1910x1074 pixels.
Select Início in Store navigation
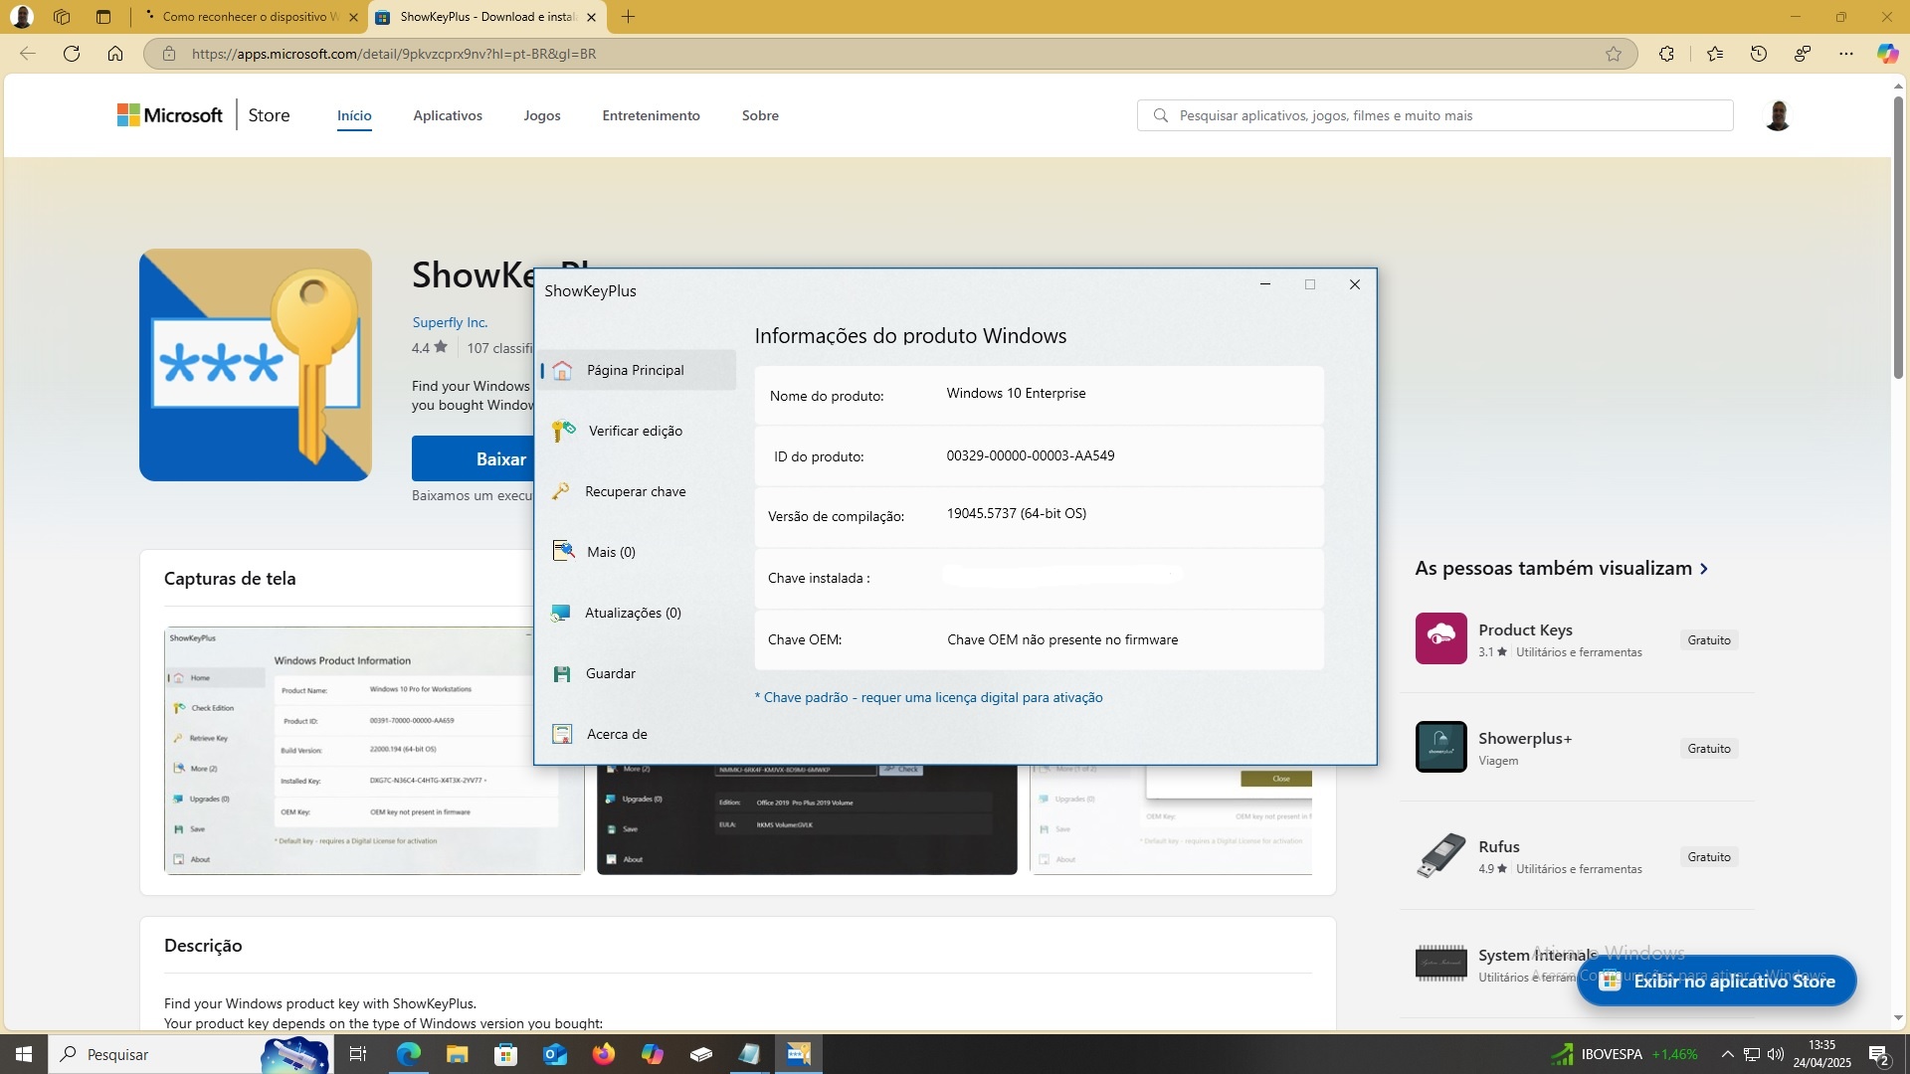coord(354,115)
